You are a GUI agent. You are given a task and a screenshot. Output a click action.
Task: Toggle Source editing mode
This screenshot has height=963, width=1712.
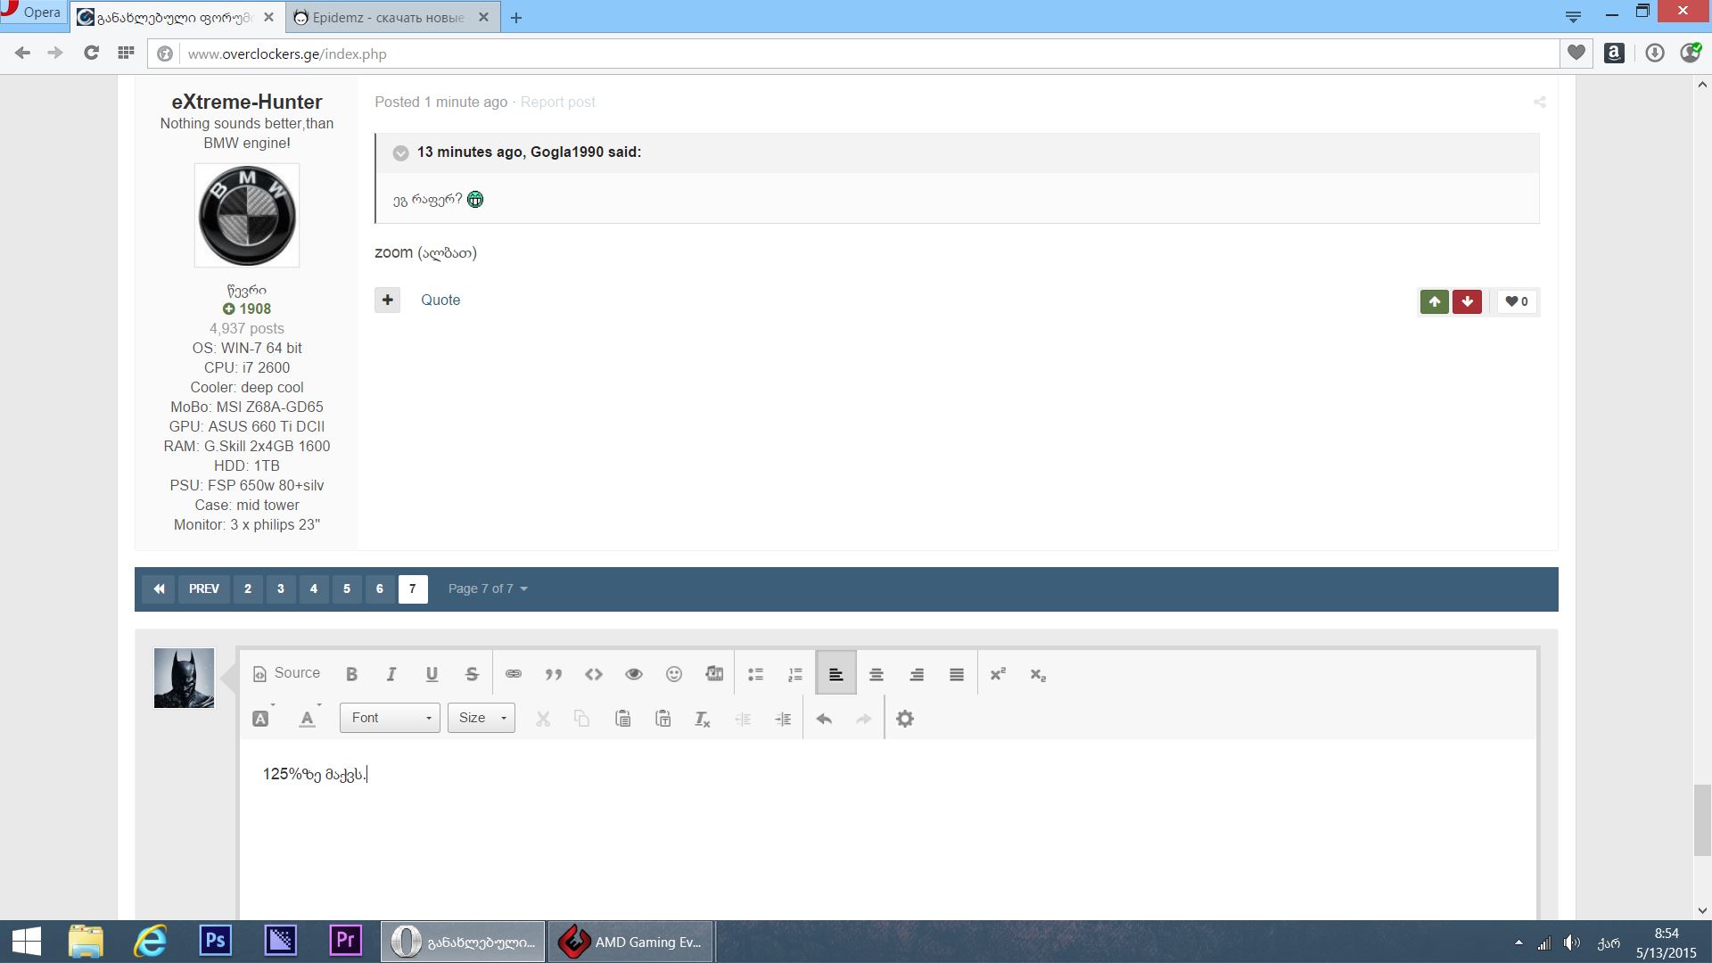pyautogui.click(x=286, y=673)
